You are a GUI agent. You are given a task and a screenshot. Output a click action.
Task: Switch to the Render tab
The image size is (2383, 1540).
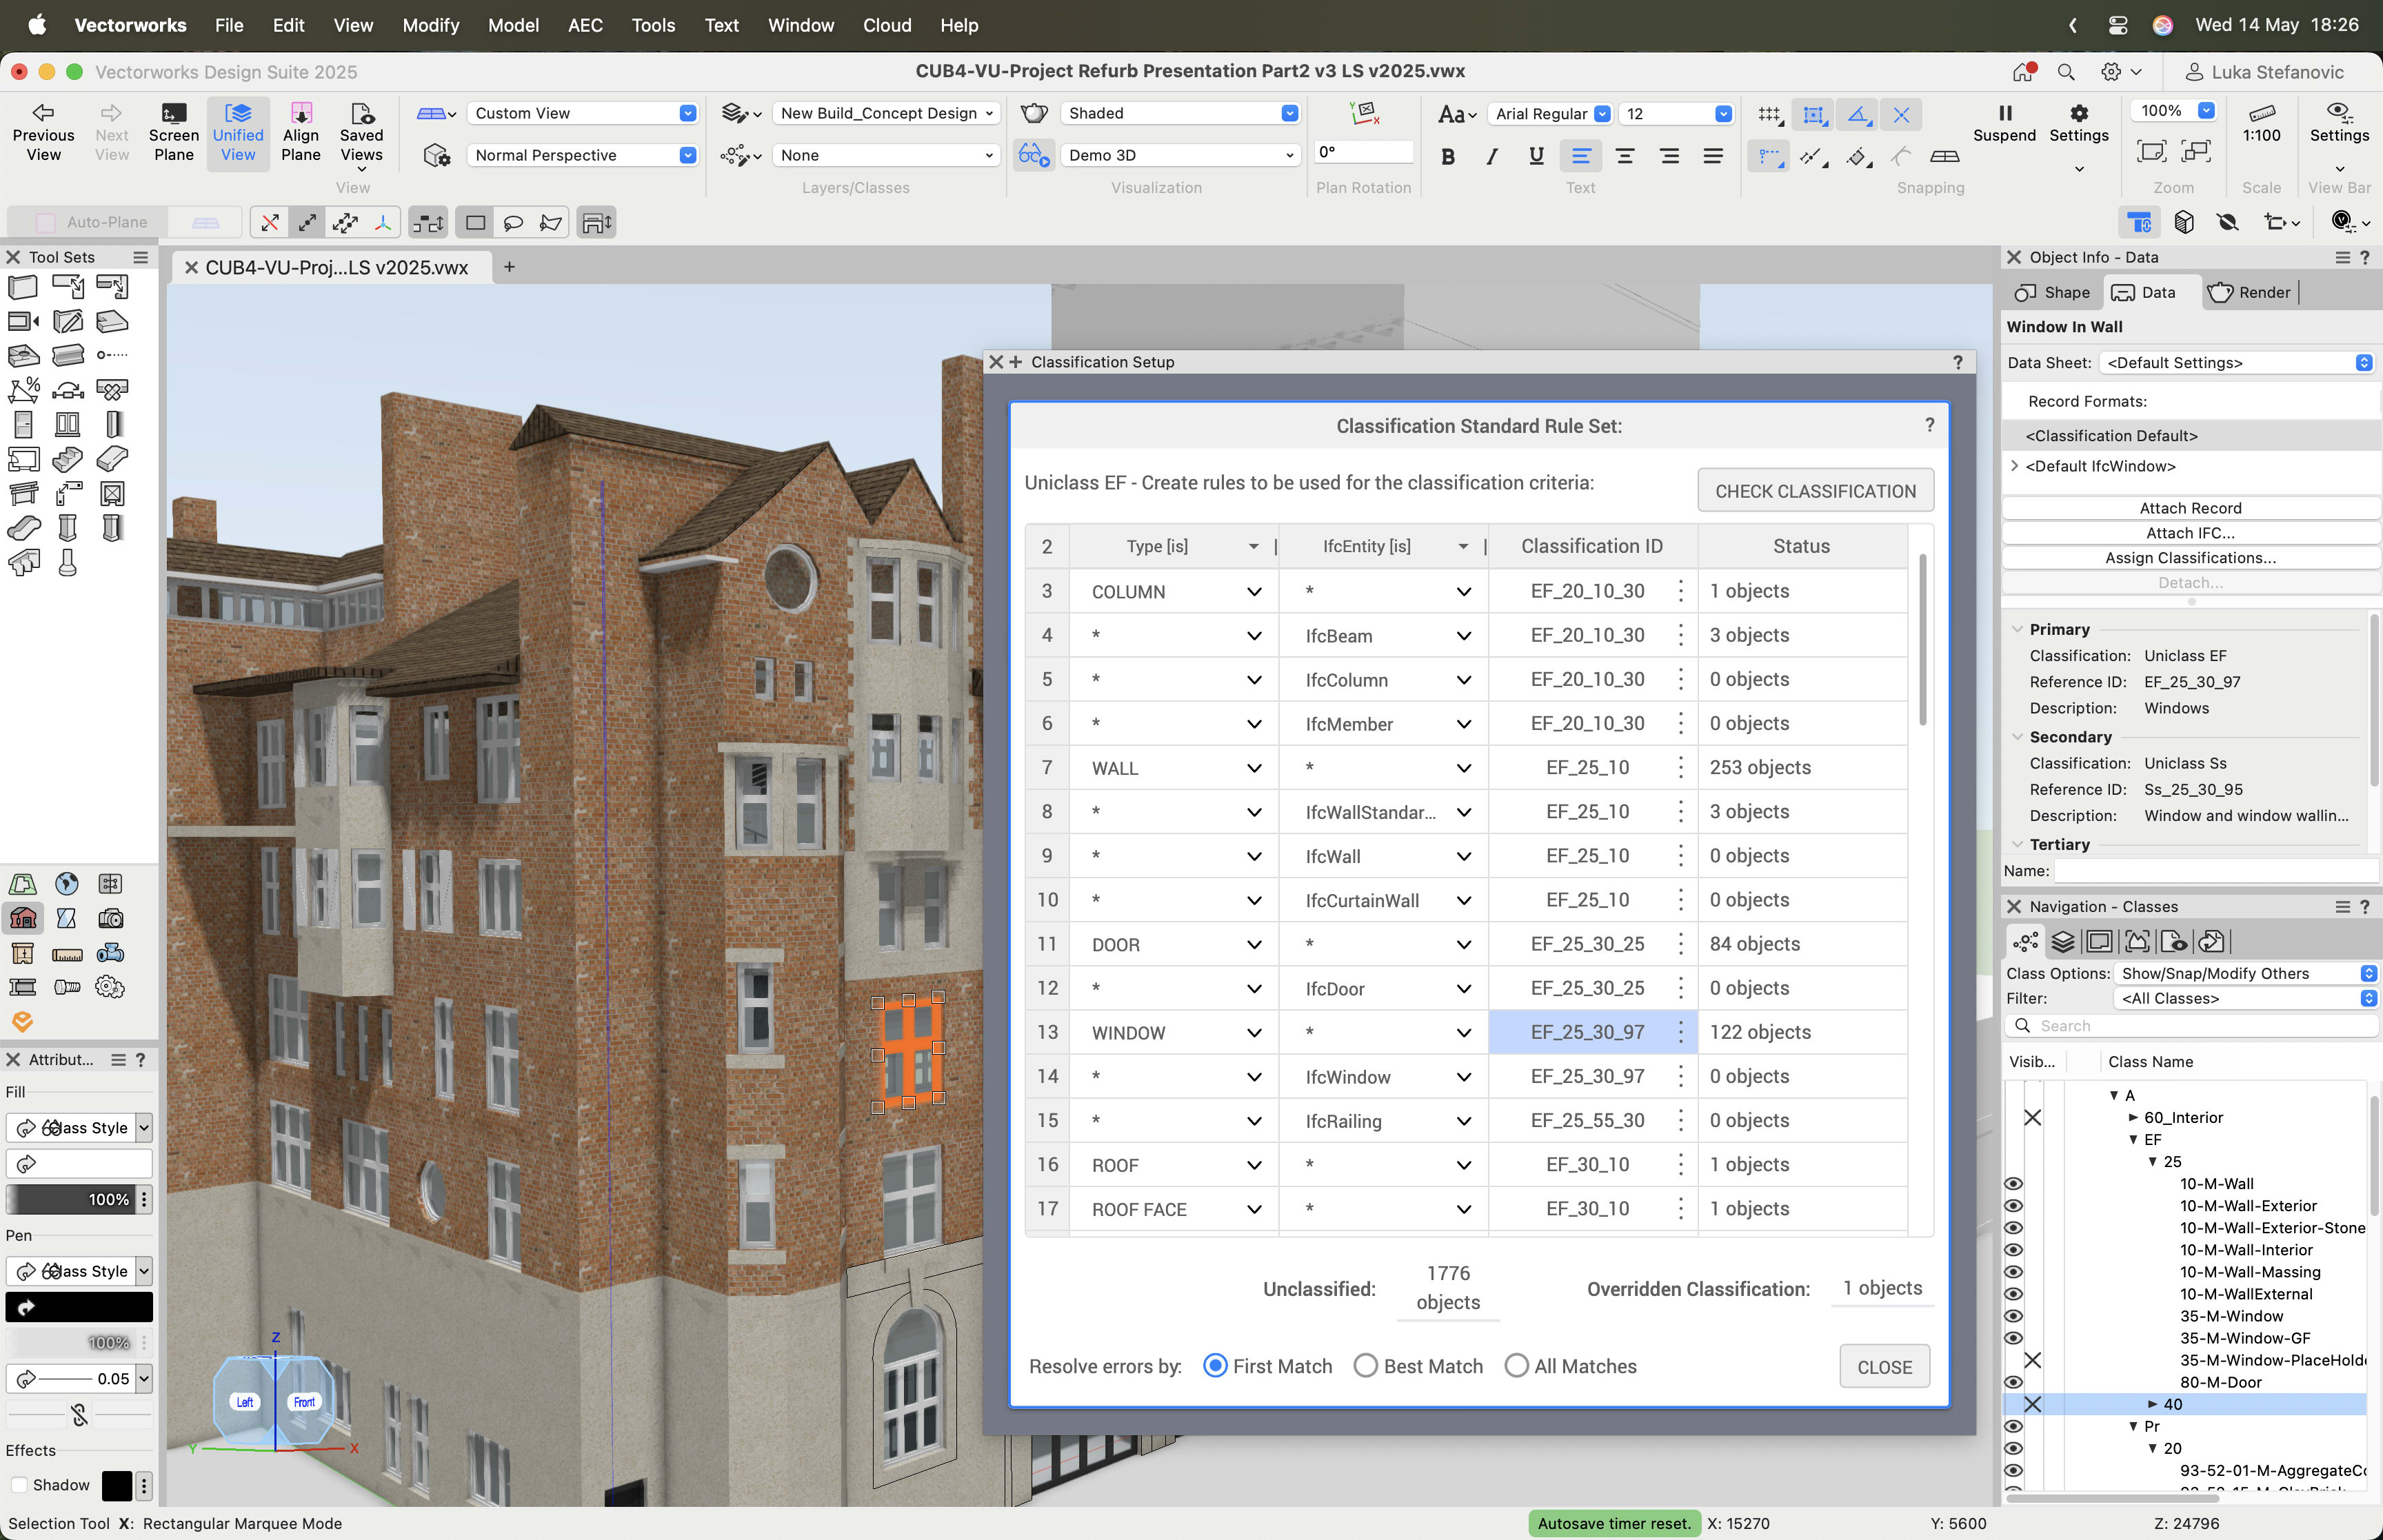(x=2249, y=292)
